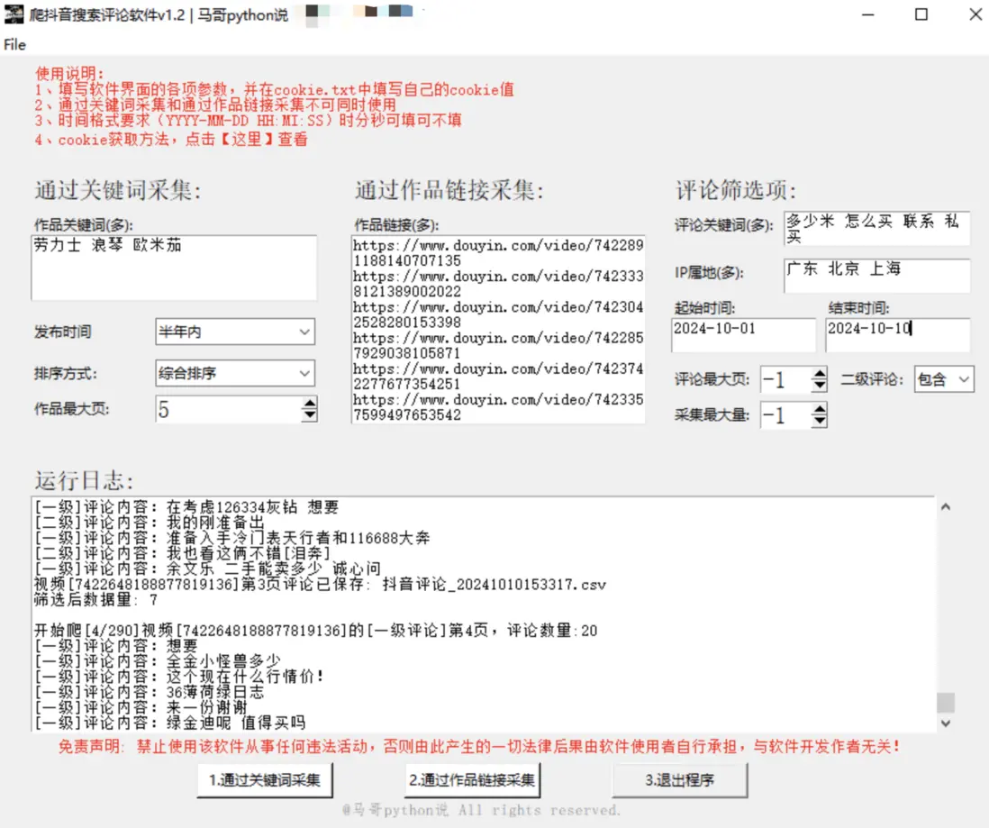The height and width of the screenshot is (828, 989).
Task: Click the 通过关键词采集 section heading
Action: [118, 190]
